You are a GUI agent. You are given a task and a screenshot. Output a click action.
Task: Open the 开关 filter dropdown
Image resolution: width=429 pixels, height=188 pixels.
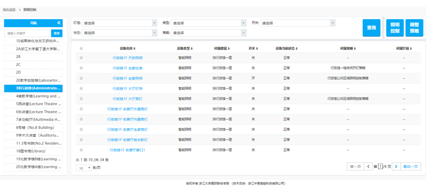tap(298, 23)
